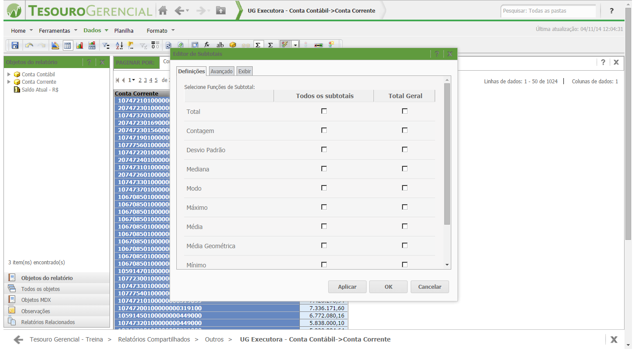Click the Back arrow icon in header
The image size is (635, 352).
pyautogui.click(x=179, y=10)
